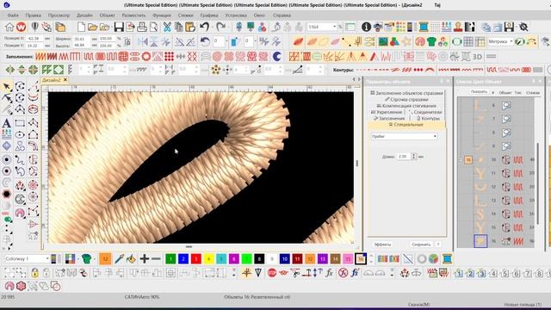Viewport: 551px width, 310px height.
Task: Toggle the proportional scaling lock
Action: pyautogui.click(x=127, y=42)
